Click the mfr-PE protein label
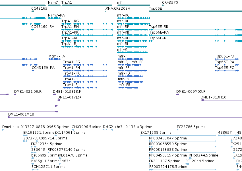The width and height of the screenshot is (242, 171). pyautogui.click(x=138, y=62)
